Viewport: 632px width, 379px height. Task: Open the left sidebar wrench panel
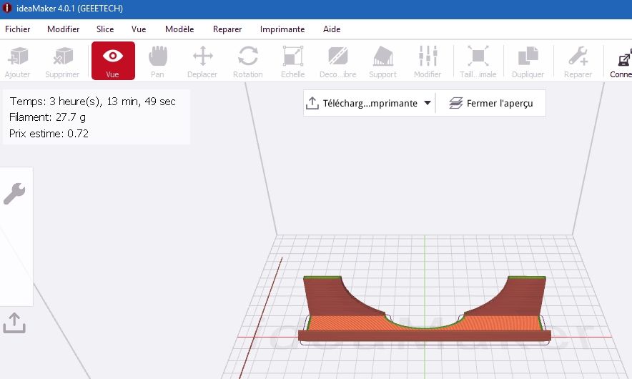14,194
